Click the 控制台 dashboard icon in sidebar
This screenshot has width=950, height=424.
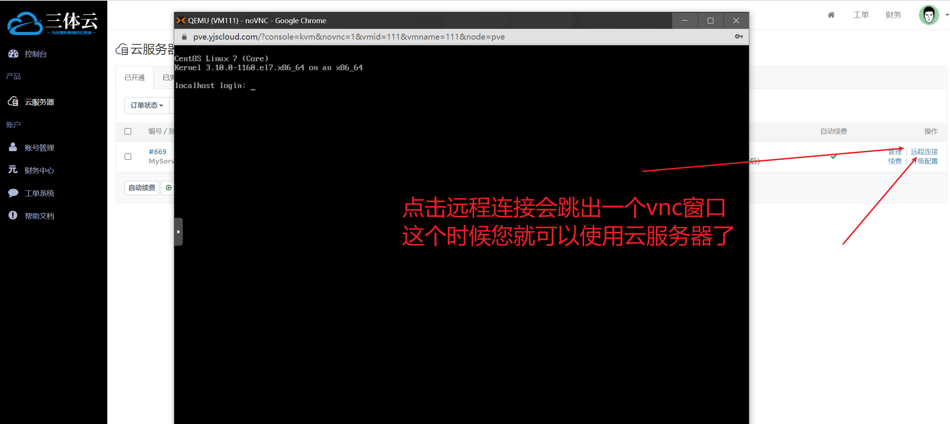(x=13, y=54)
